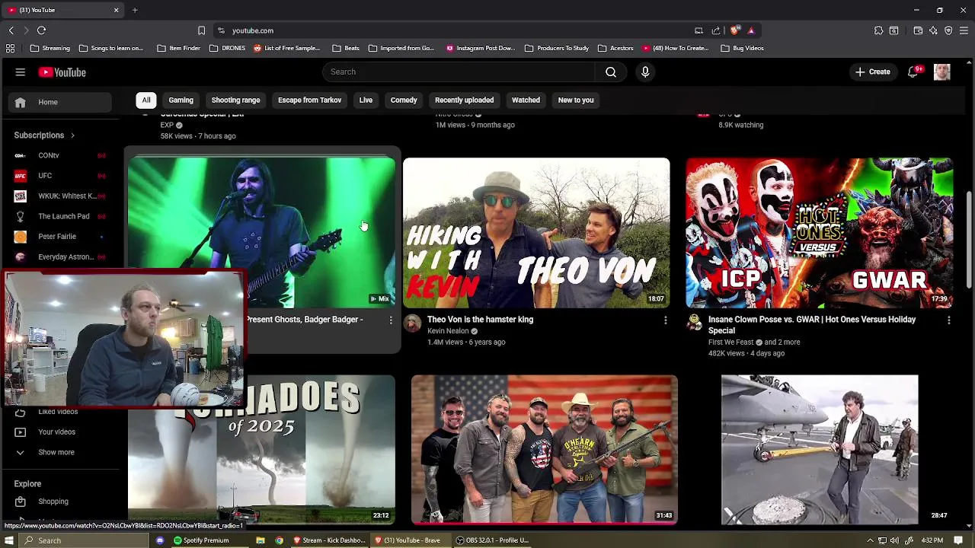Open Brave Leo AI sparkle icon
The height and width of the screenshot is (548, 975).
point(933,30)
